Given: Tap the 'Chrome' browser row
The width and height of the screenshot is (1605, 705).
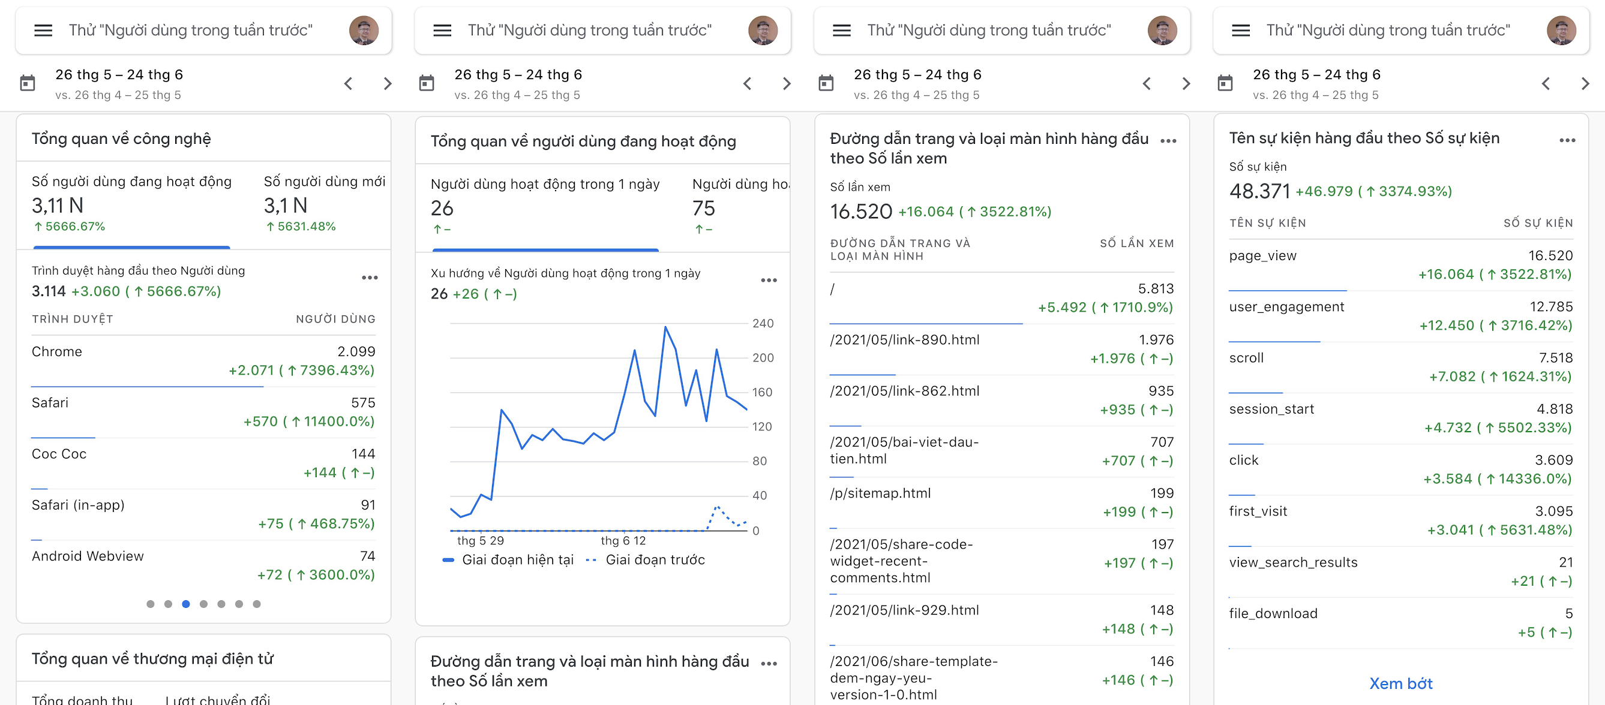Looking at the screenshot, I should tap(203, 361).
